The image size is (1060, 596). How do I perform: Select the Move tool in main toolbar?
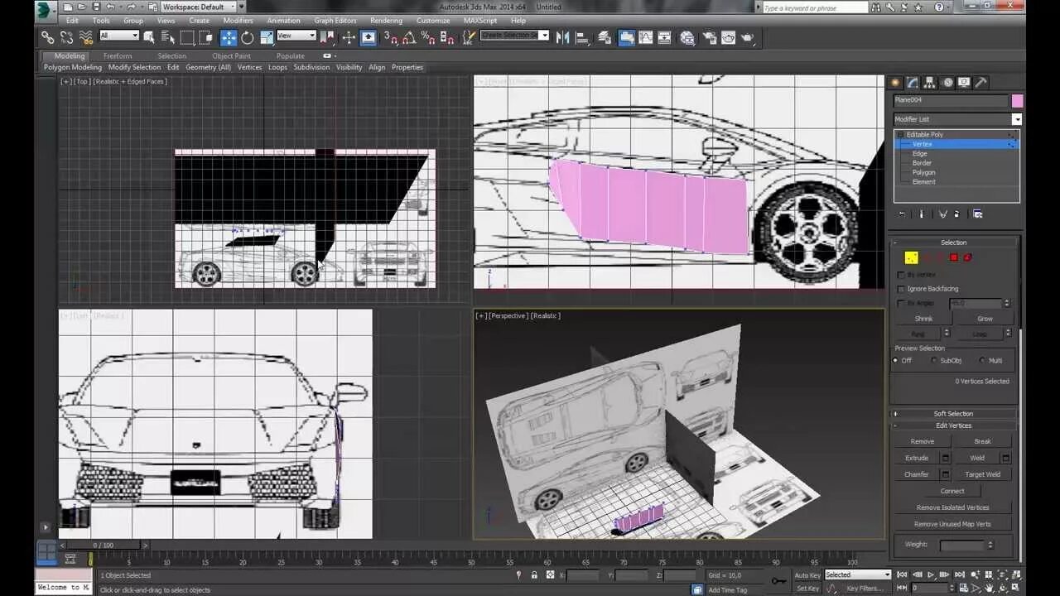click(x=229, y=37)
